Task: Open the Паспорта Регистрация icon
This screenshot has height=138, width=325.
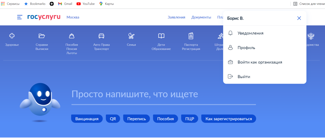Action: click(x=191, y=36)
